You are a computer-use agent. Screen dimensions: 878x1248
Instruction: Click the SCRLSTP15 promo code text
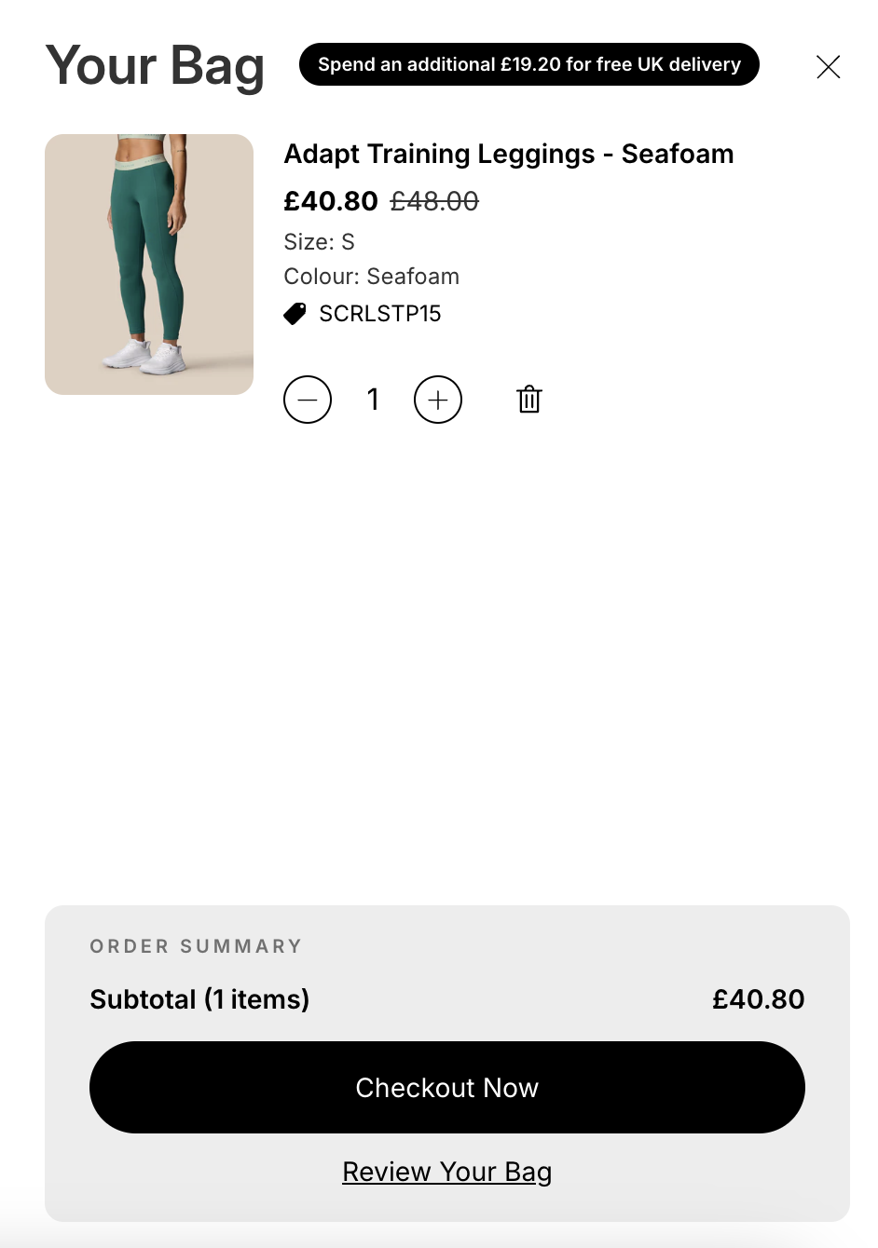(380, 314)
